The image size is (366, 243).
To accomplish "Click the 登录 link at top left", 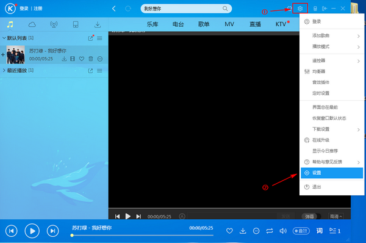I will tap(24, 9).
